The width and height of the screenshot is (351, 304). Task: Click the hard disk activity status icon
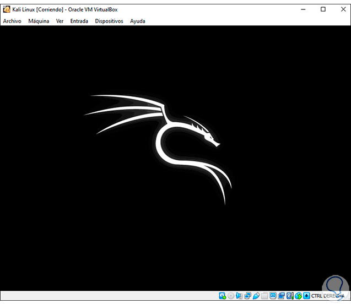[222, 296]
